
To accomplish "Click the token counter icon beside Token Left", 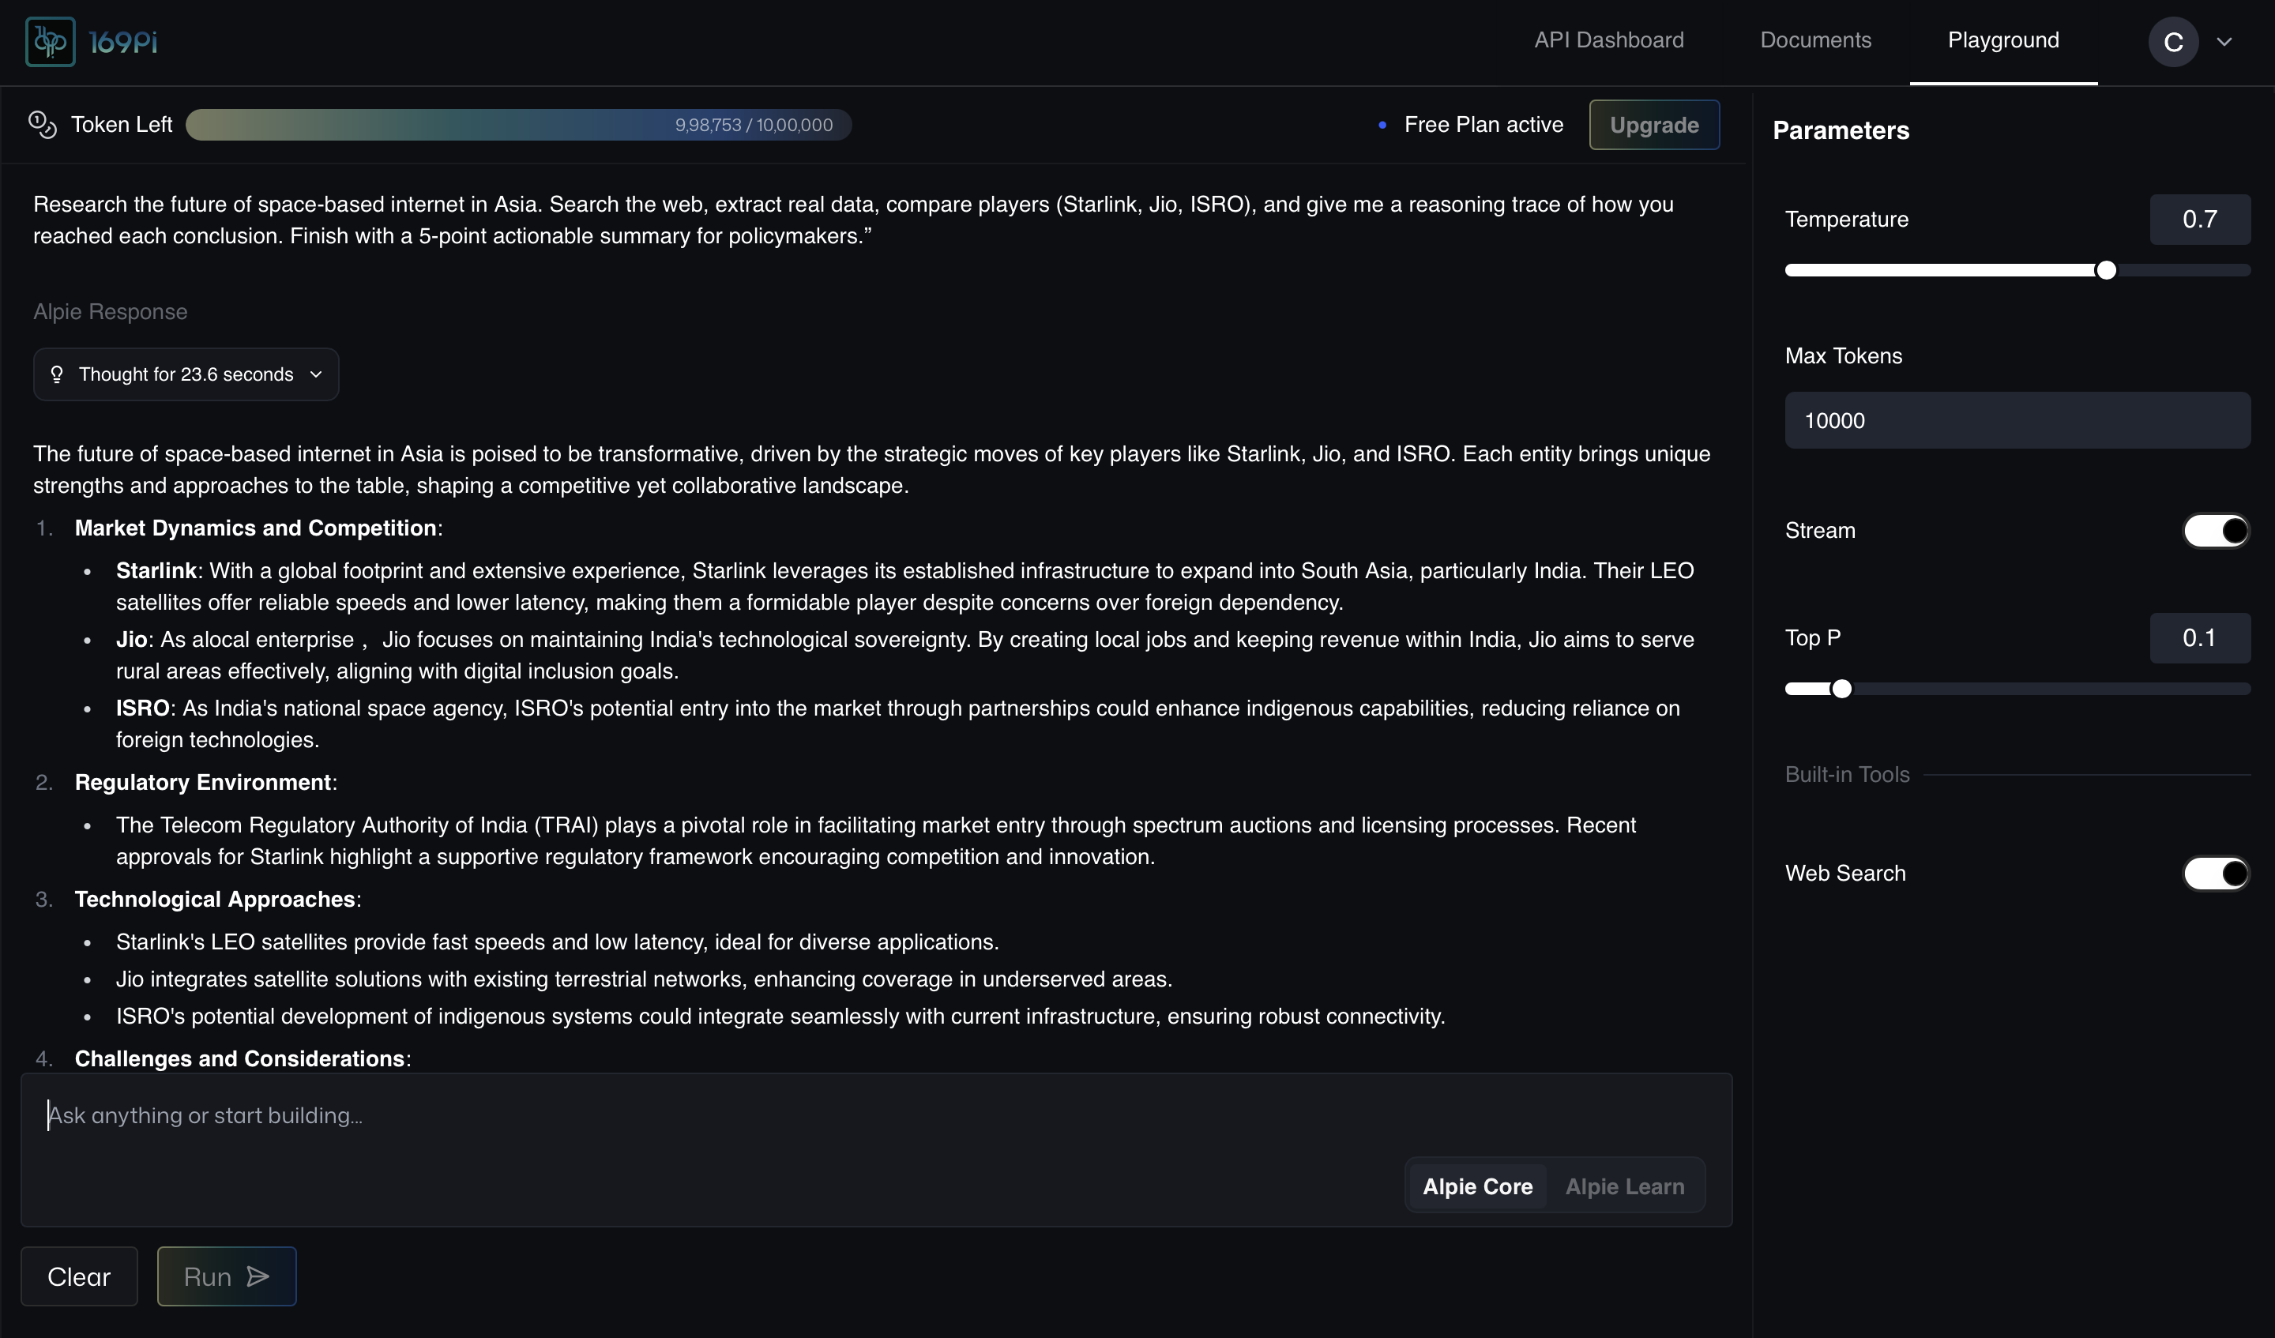I will tap(43, 125).
